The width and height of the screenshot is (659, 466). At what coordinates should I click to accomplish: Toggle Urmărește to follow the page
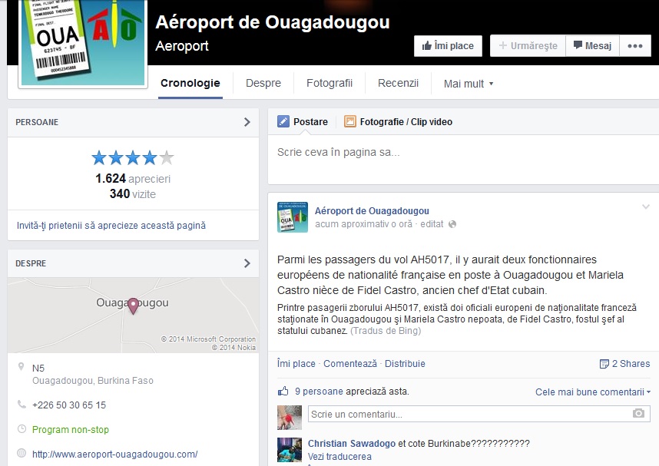point(528,46)
